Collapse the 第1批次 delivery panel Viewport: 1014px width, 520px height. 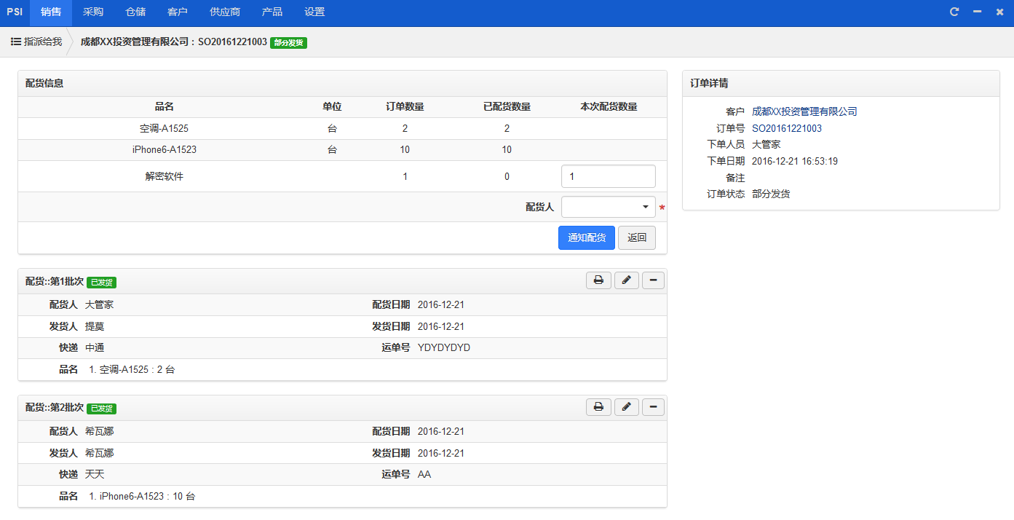(653, 280)
